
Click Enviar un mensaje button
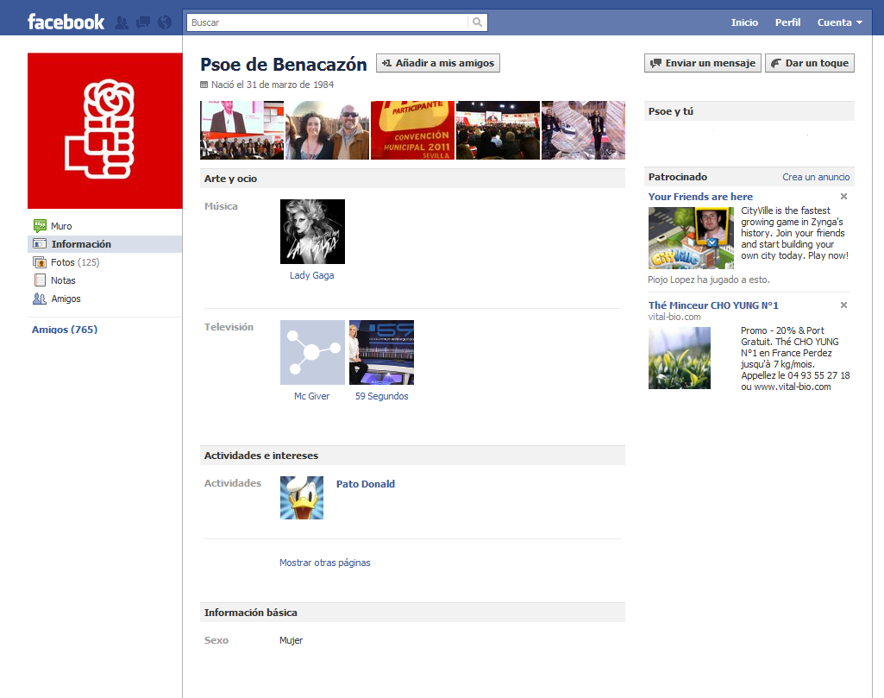click(703, 63)
